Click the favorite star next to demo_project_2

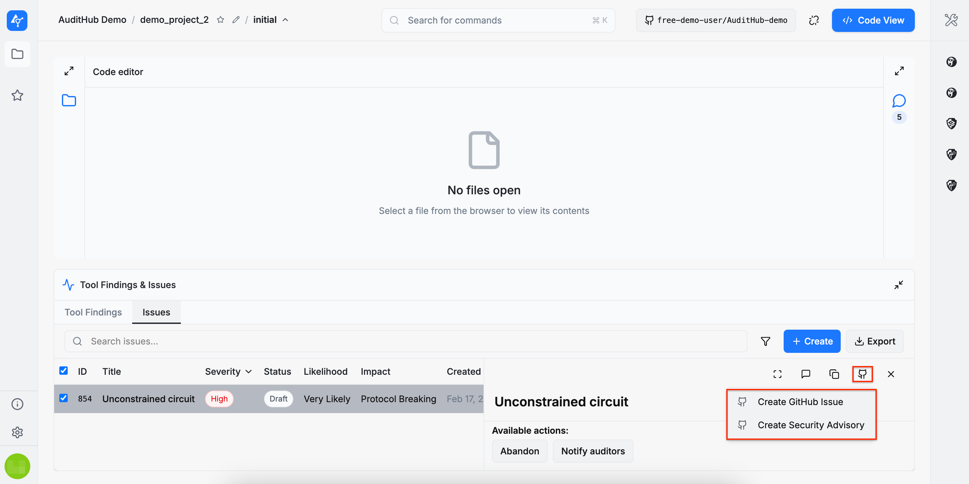(x=220, y=20)
